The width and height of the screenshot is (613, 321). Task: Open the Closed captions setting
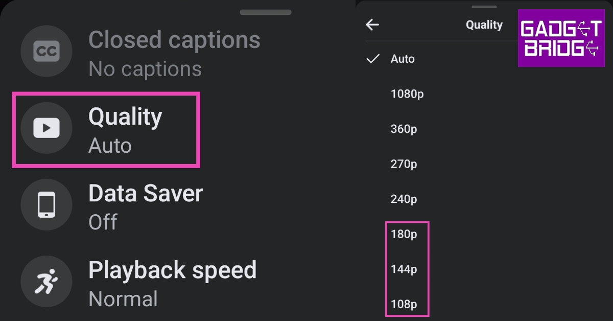click(174, 53)
